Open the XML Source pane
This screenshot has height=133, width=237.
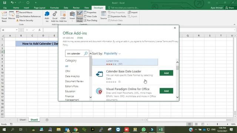(104, 16)
